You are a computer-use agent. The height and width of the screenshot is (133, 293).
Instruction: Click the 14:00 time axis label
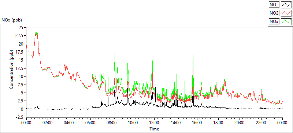click(176, 122)
